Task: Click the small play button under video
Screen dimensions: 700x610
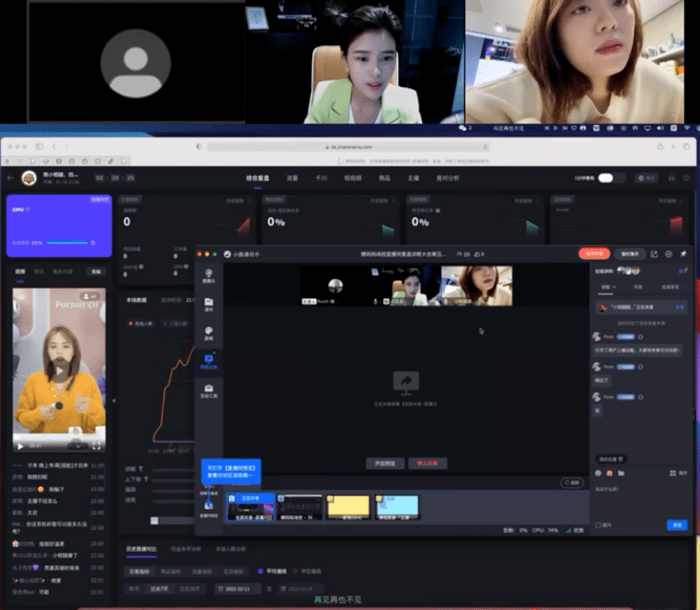Action: [x=20, y=446]
